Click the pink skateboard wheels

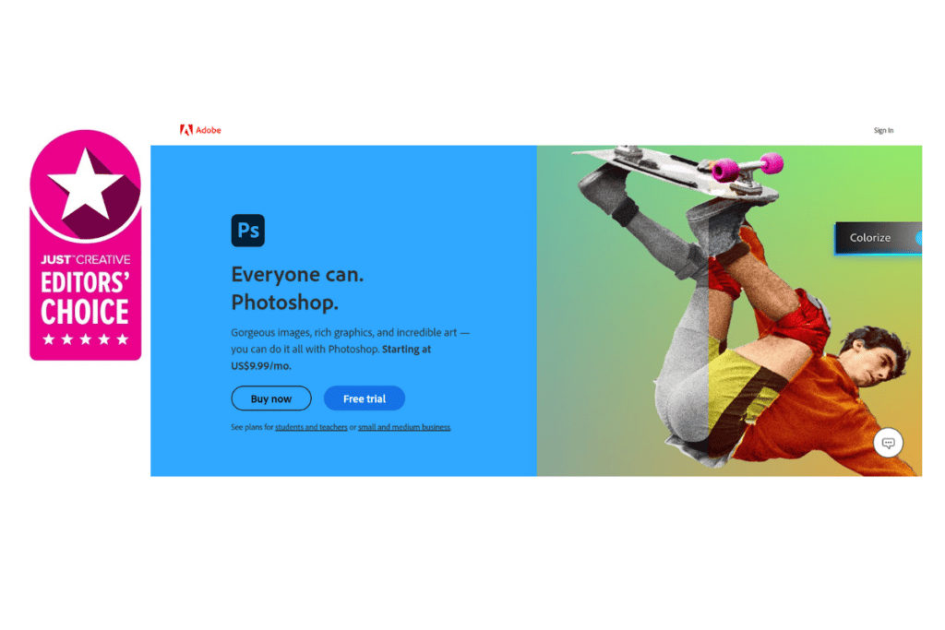click(748, 166)
